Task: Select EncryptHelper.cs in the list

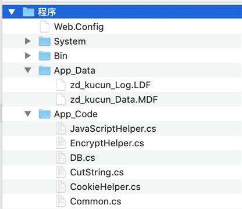Action: tap(107, 143)
